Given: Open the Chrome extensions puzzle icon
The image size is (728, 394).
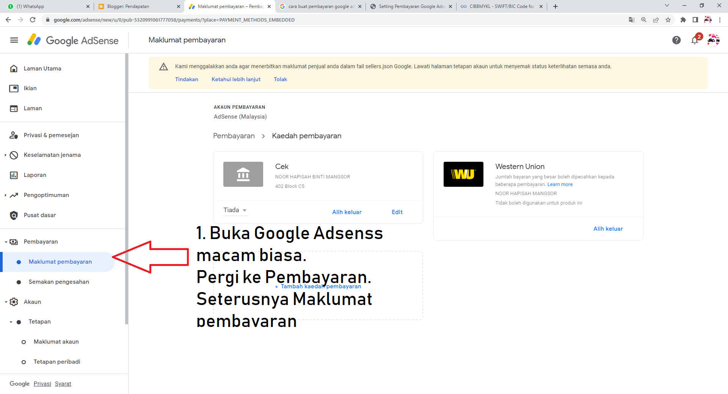Looking at the screenshot, I should pos(683,20).
